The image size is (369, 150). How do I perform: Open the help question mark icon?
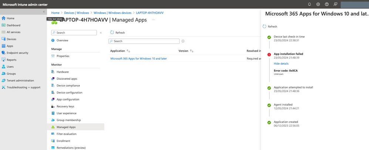[x=326, y=4]
